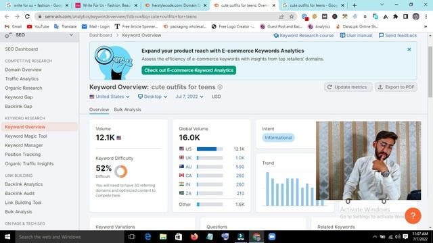The height and width of the screenshot is (243, 433).
Task: Click the orange help question mark button
Action: point(413,215)
